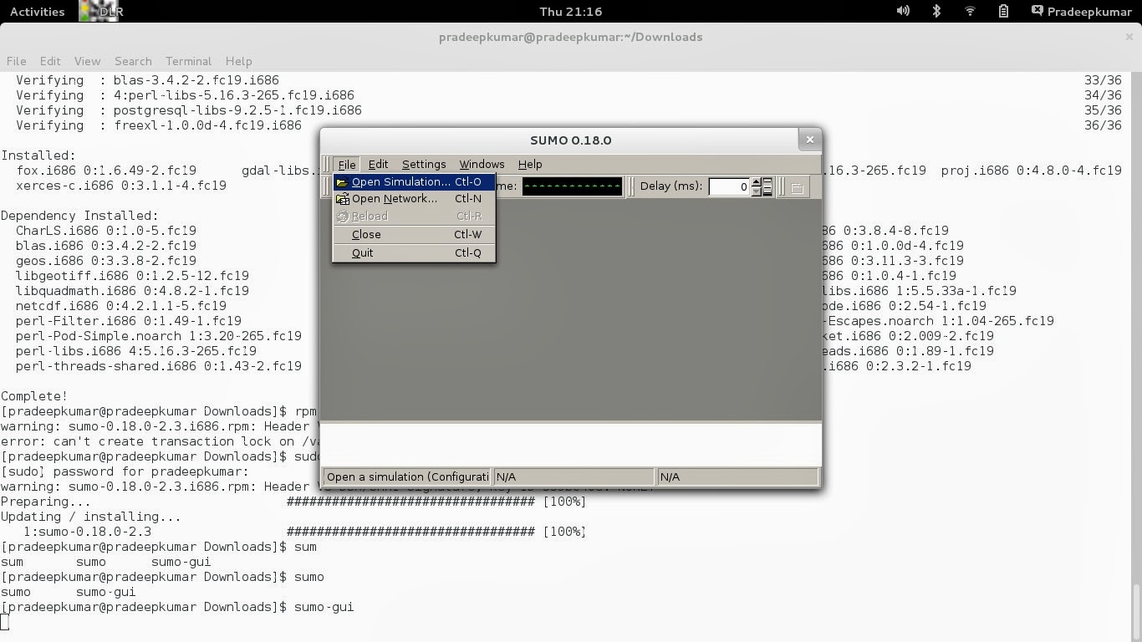
Task: Open the terminal's Search menu
Action: 133,60
